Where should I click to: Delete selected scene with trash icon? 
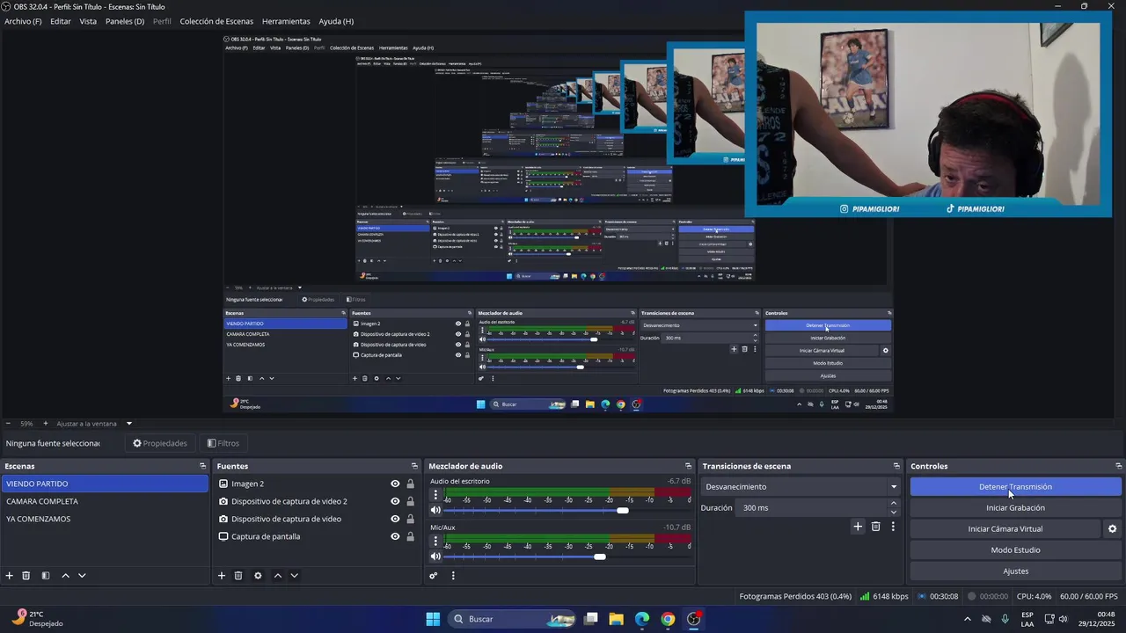point(26,576)
